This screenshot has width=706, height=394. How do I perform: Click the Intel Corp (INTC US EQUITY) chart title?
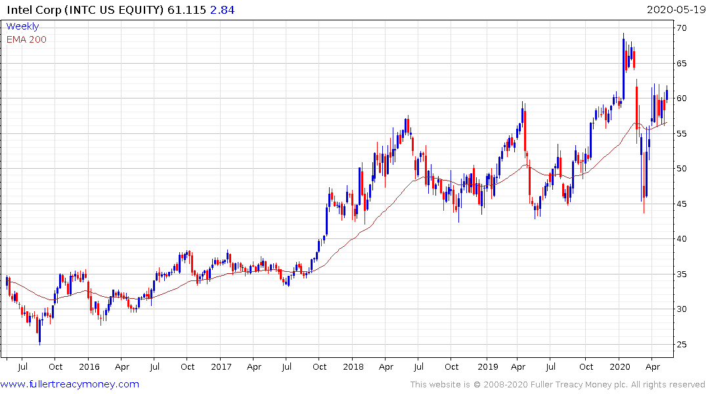coord(85,10)
